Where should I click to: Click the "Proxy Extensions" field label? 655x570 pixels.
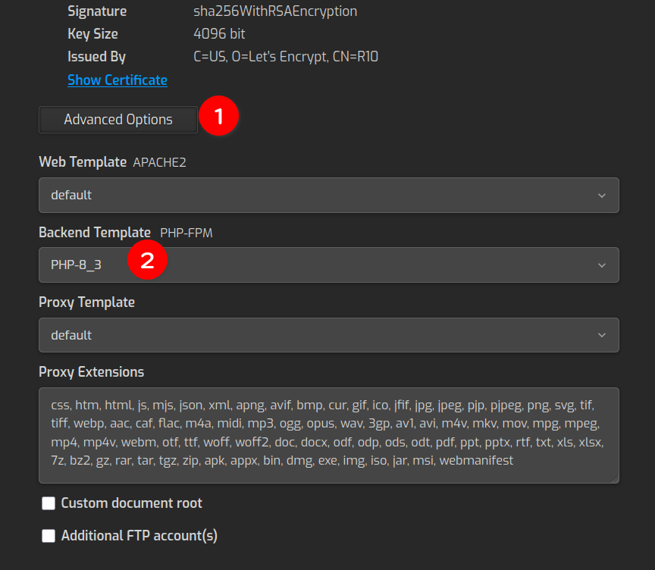coord(91,372)
